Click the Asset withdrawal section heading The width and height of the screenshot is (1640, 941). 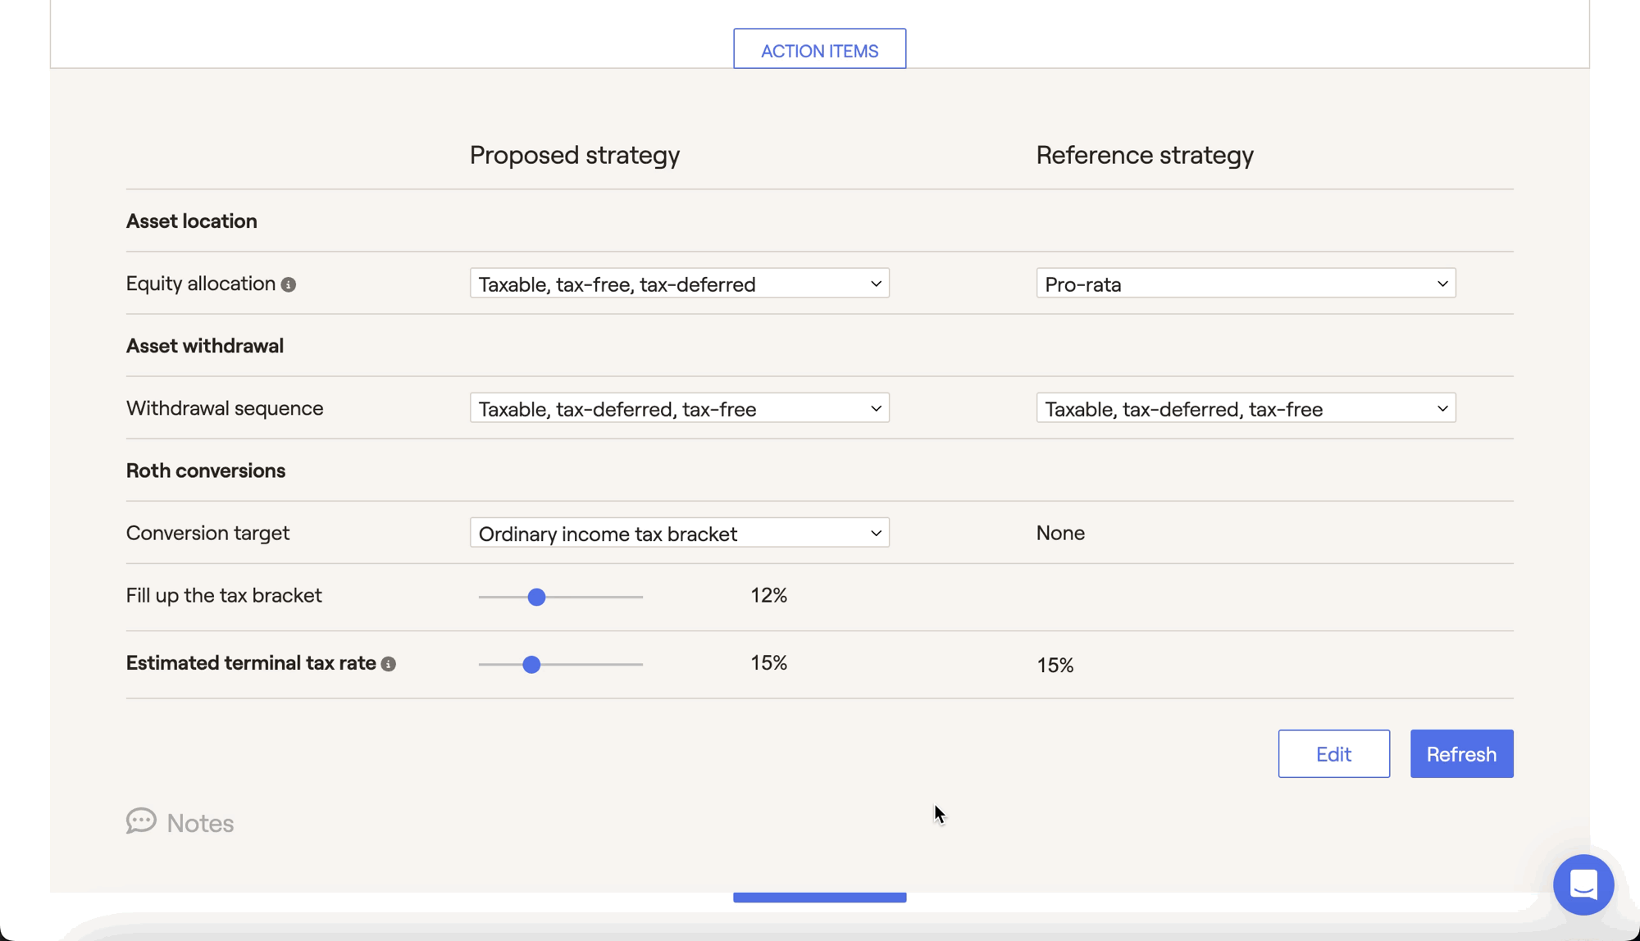pos(205,346)
